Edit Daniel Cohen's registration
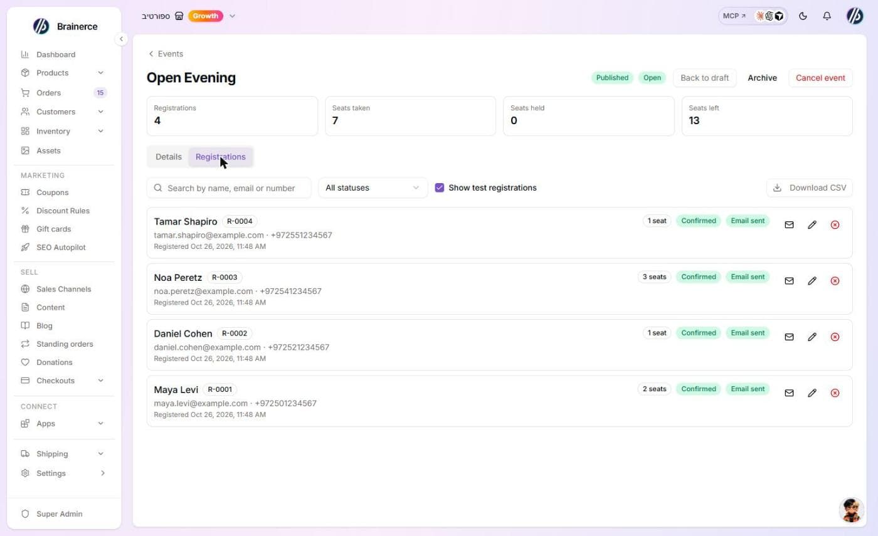Viewport: 878px width, 536px height. [812, 337]
